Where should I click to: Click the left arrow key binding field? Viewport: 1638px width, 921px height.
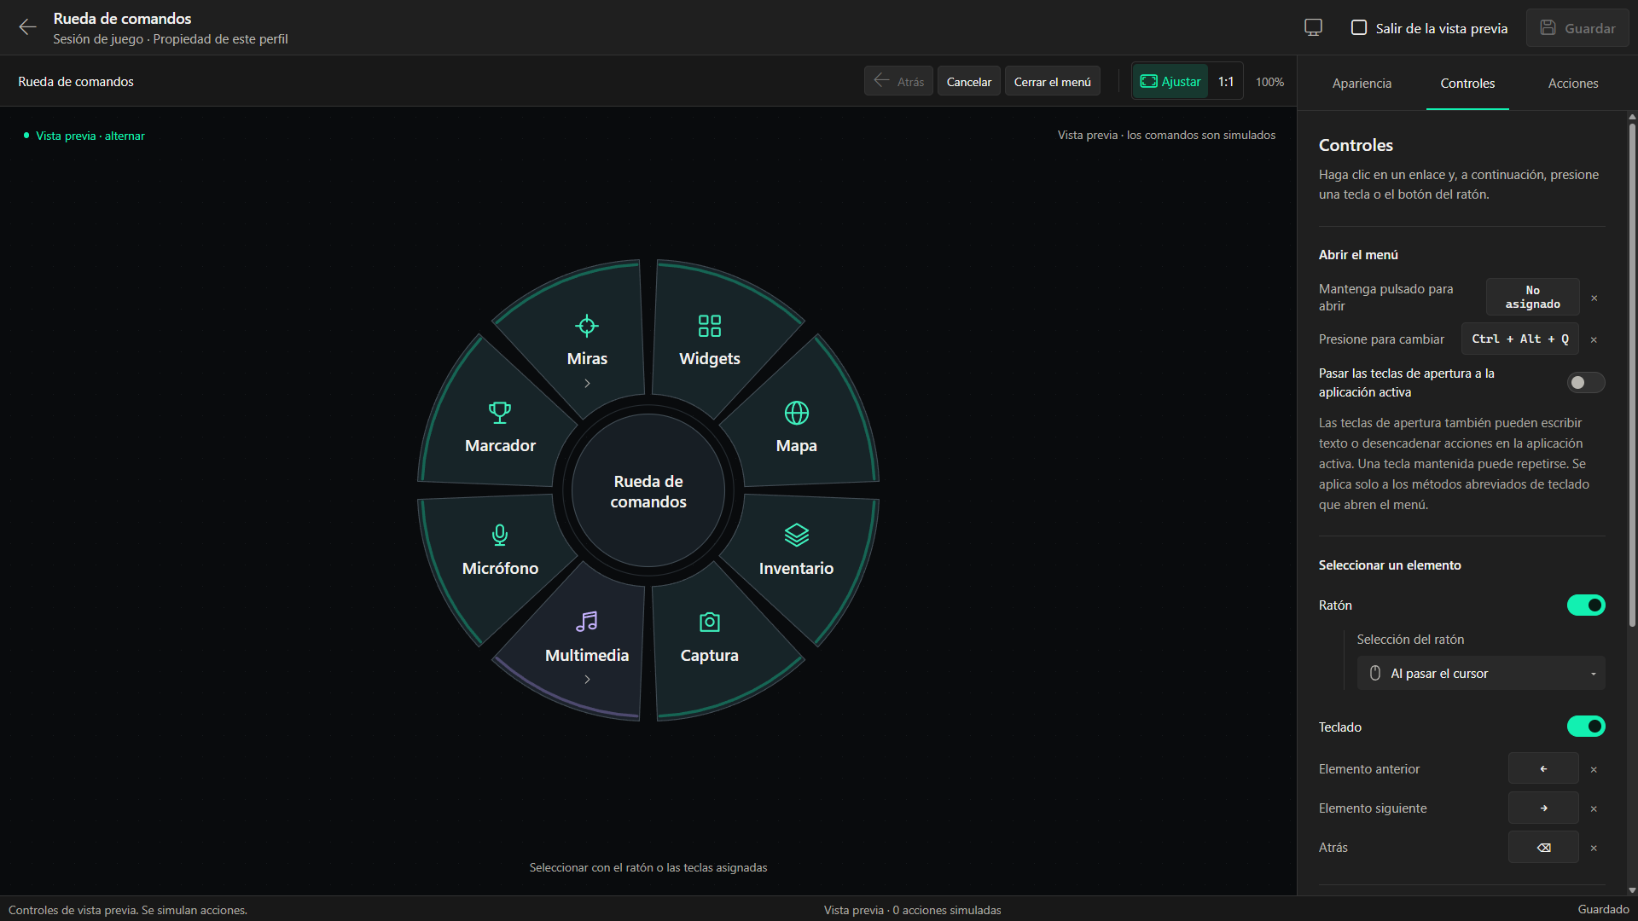(x=1543, y=769)
